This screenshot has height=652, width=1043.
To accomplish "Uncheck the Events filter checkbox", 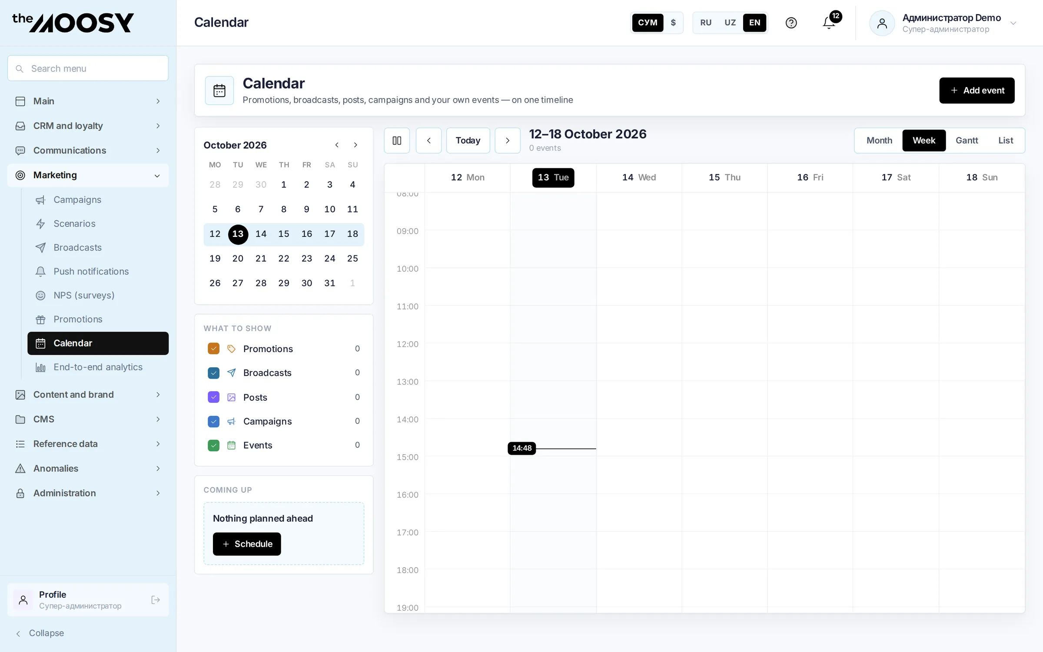I will (x=213, y=445).
